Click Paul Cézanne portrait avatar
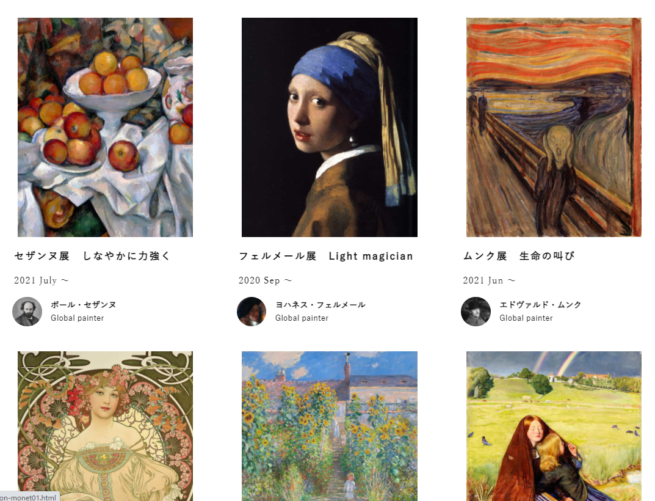Image resolution: width=655 pixels, height=501 pixels. tap(27, 312)
